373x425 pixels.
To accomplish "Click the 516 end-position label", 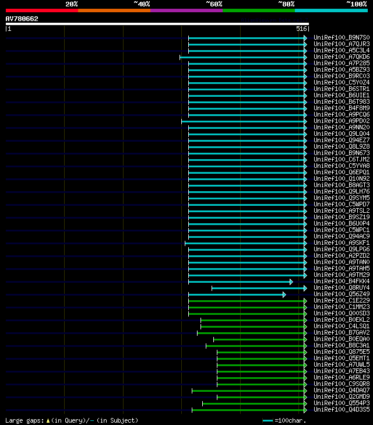I will 301,29.
